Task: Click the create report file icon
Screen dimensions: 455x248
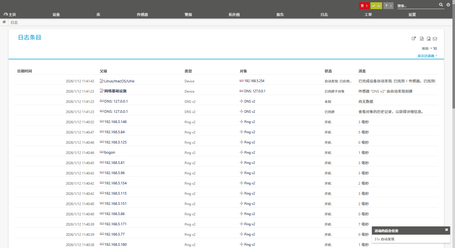Action: pos(428,38)
